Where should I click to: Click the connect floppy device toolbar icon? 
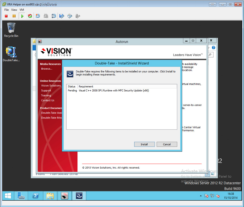[62, 16]
